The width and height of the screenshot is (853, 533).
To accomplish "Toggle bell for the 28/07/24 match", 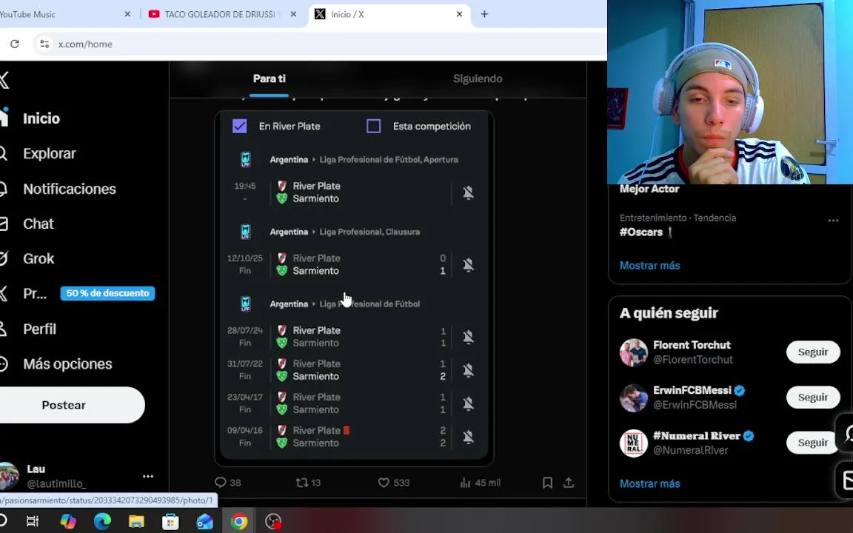I will click(x=469, y=338).
